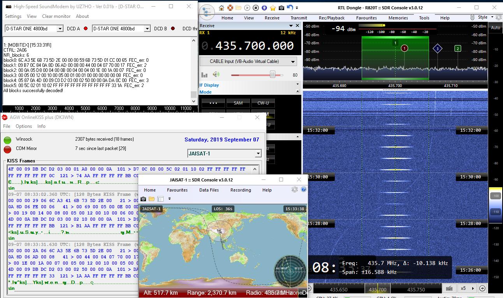Click the folder icon in RTL Dongle quick toolbar

click(238, 8)
